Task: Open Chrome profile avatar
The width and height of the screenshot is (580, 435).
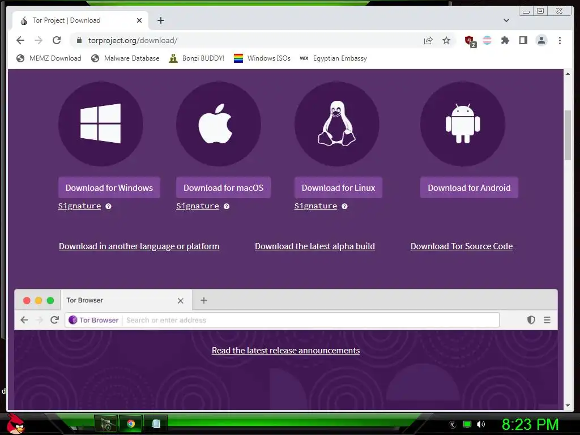Action: tap(541, 40)
